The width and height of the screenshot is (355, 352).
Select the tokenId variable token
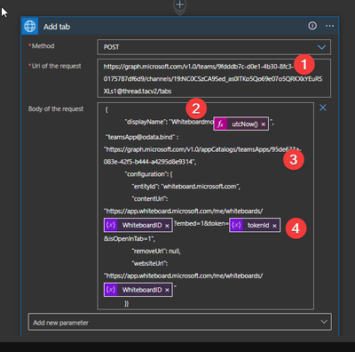[x=255, y=225]
